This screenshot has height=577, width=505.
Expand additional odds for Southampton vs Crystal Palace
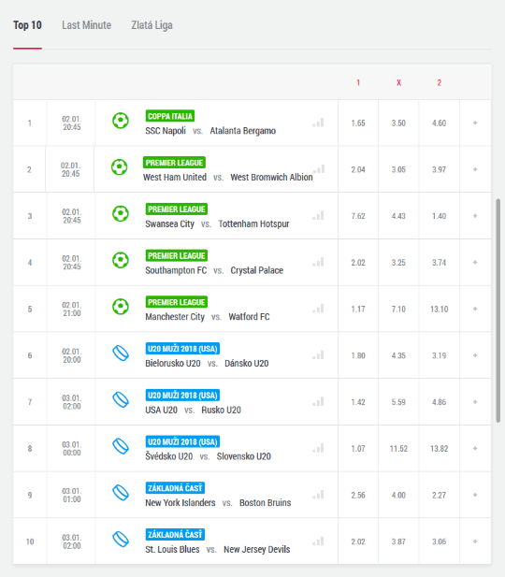tap(475, 263)
